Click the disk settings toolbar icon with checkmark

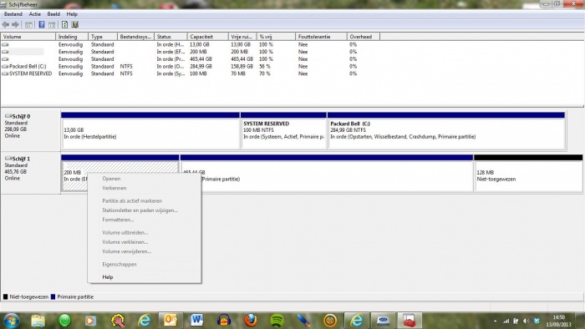(74, 24)
